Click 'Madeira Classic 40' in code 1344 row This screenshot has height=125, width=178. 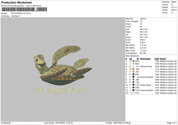click(x=168, y=61)
